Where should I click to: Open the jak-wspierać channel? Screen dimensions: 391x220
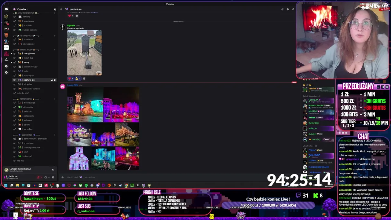[x=35, y=44]
